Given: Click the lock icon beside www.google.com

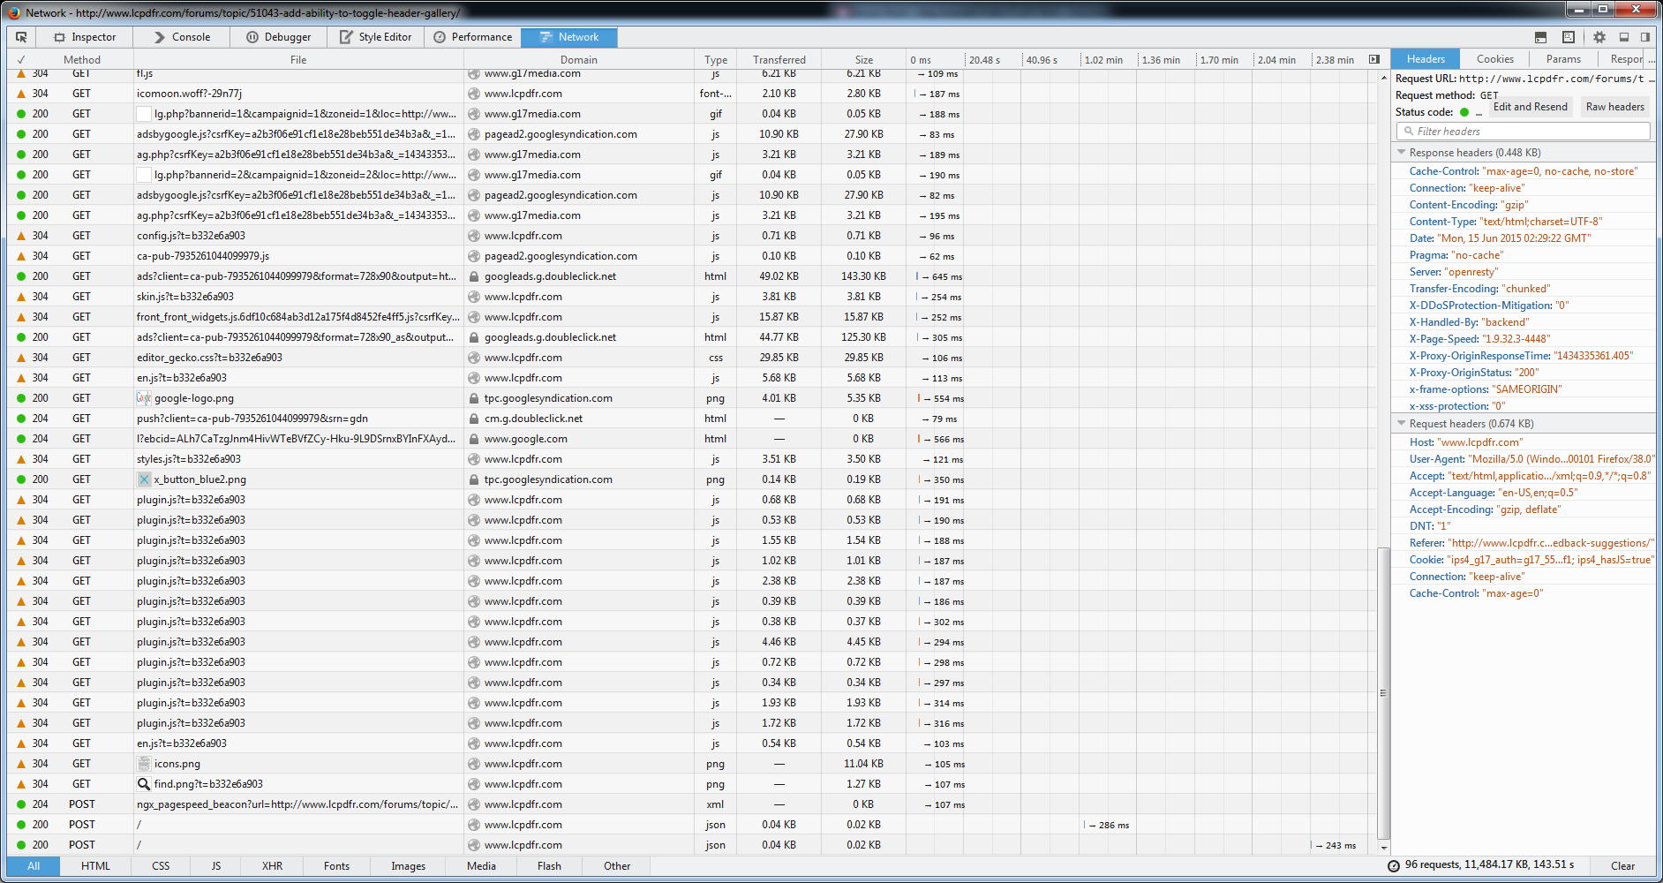Looking at the screenshot, I should 474,439.
